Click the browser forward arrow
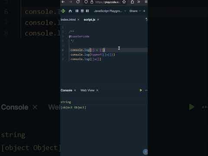208x156 pixels. [x=71, y=2]
